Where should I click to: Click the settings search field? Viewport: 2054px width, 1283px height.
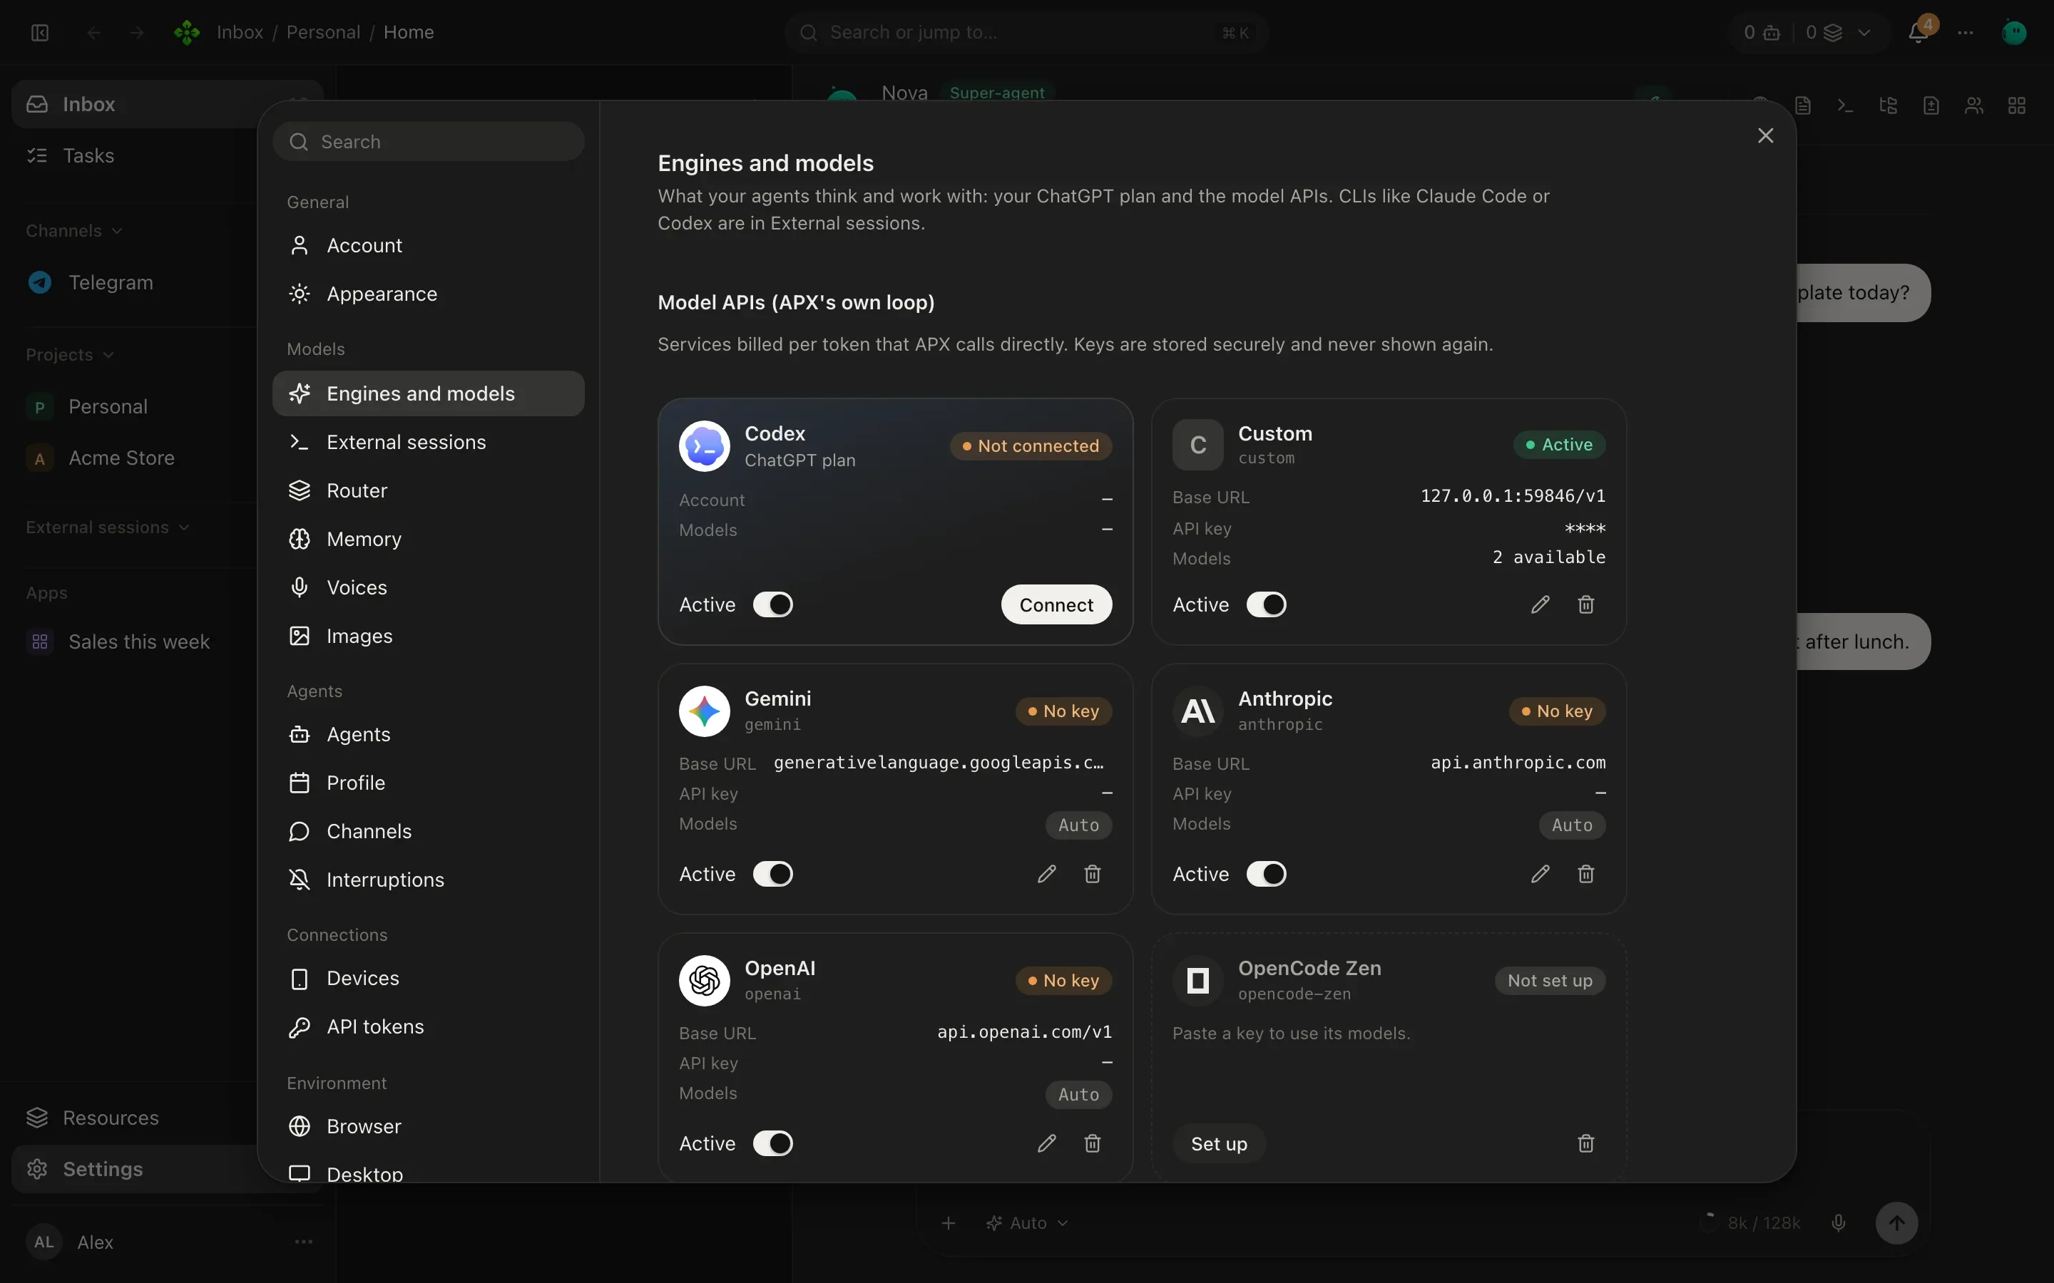click(428, 141)
